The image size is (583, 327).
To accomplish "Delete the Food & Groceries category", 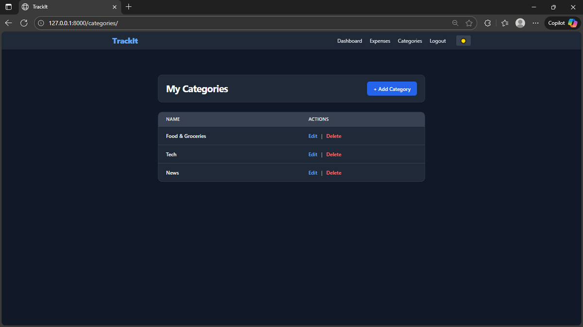I will (x=334, y=136).
